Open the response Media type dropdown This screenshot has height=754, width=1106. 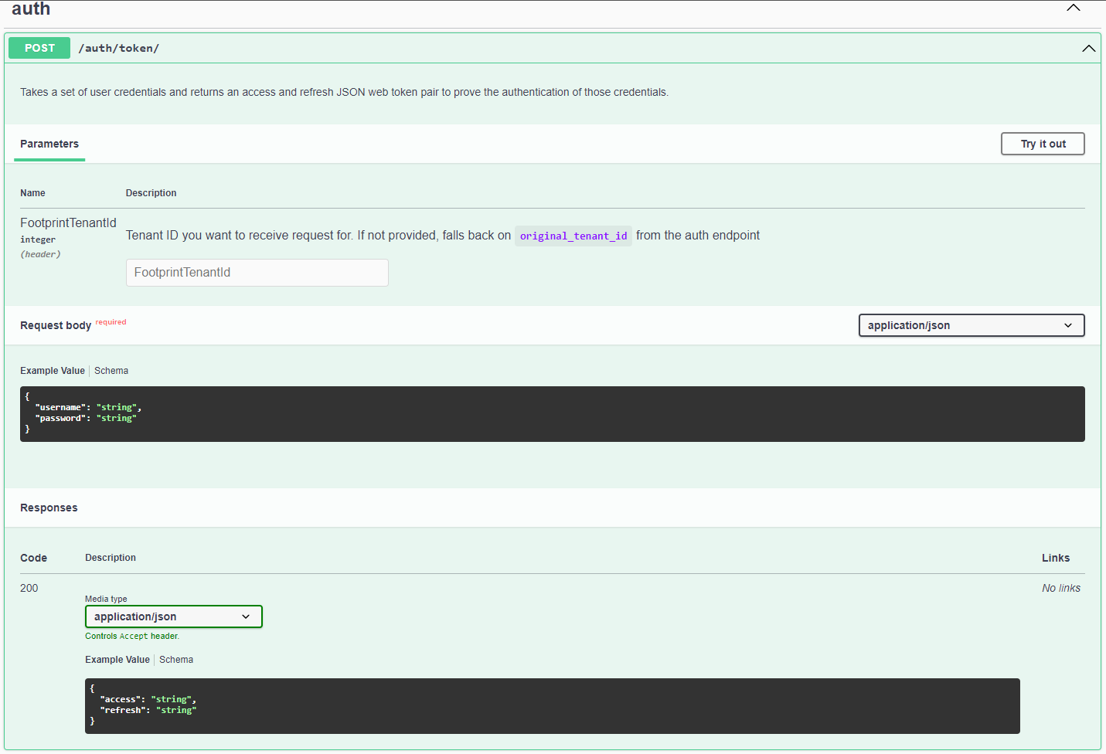pyautogui.click(x=173, y=616)
